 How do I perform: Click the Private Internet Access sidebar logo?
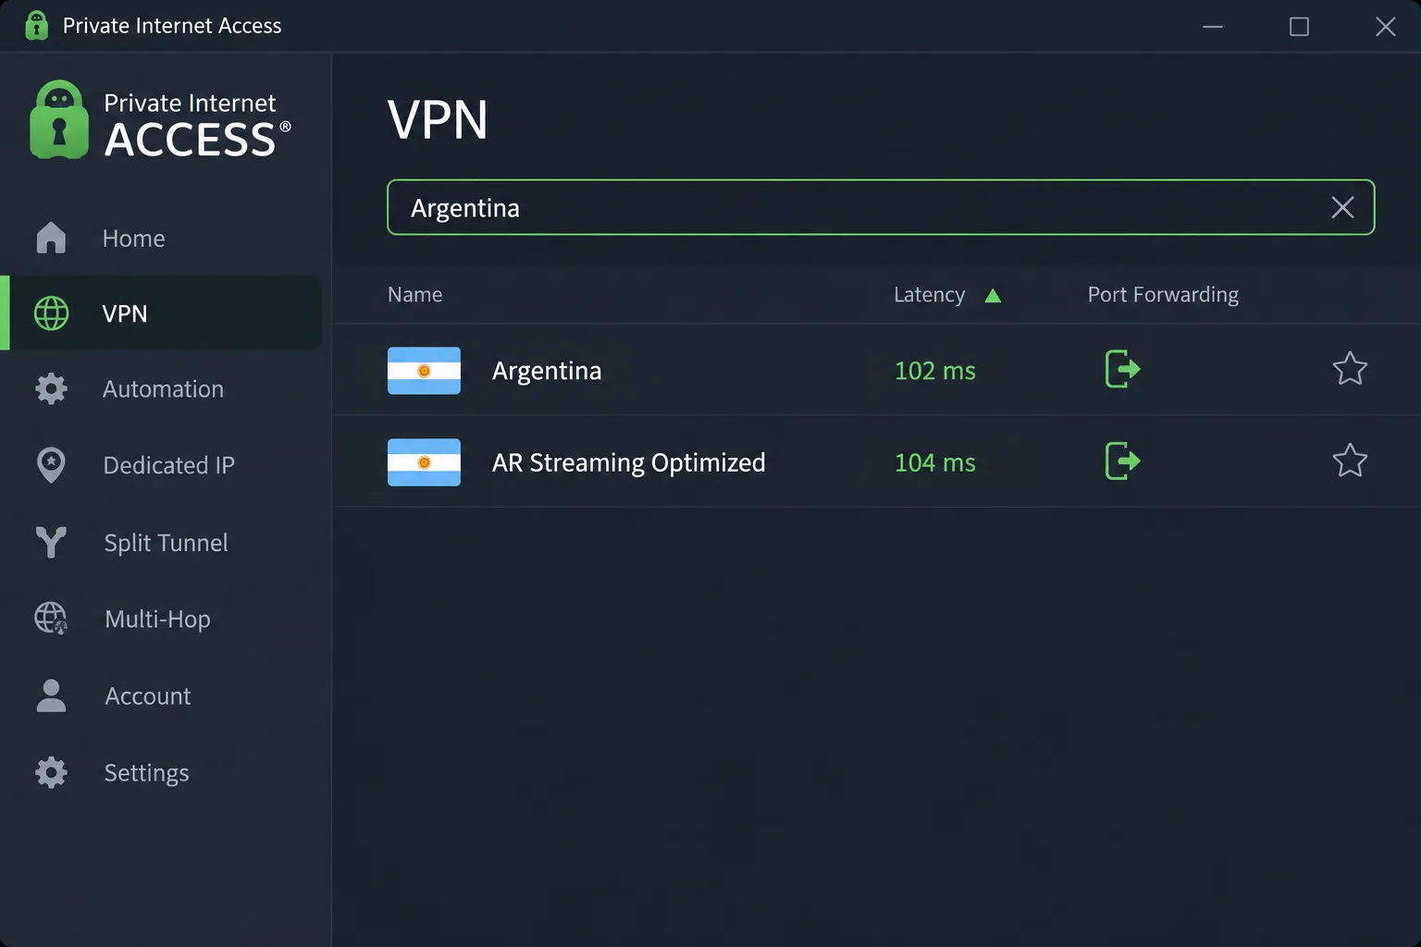tap(160, 120)
